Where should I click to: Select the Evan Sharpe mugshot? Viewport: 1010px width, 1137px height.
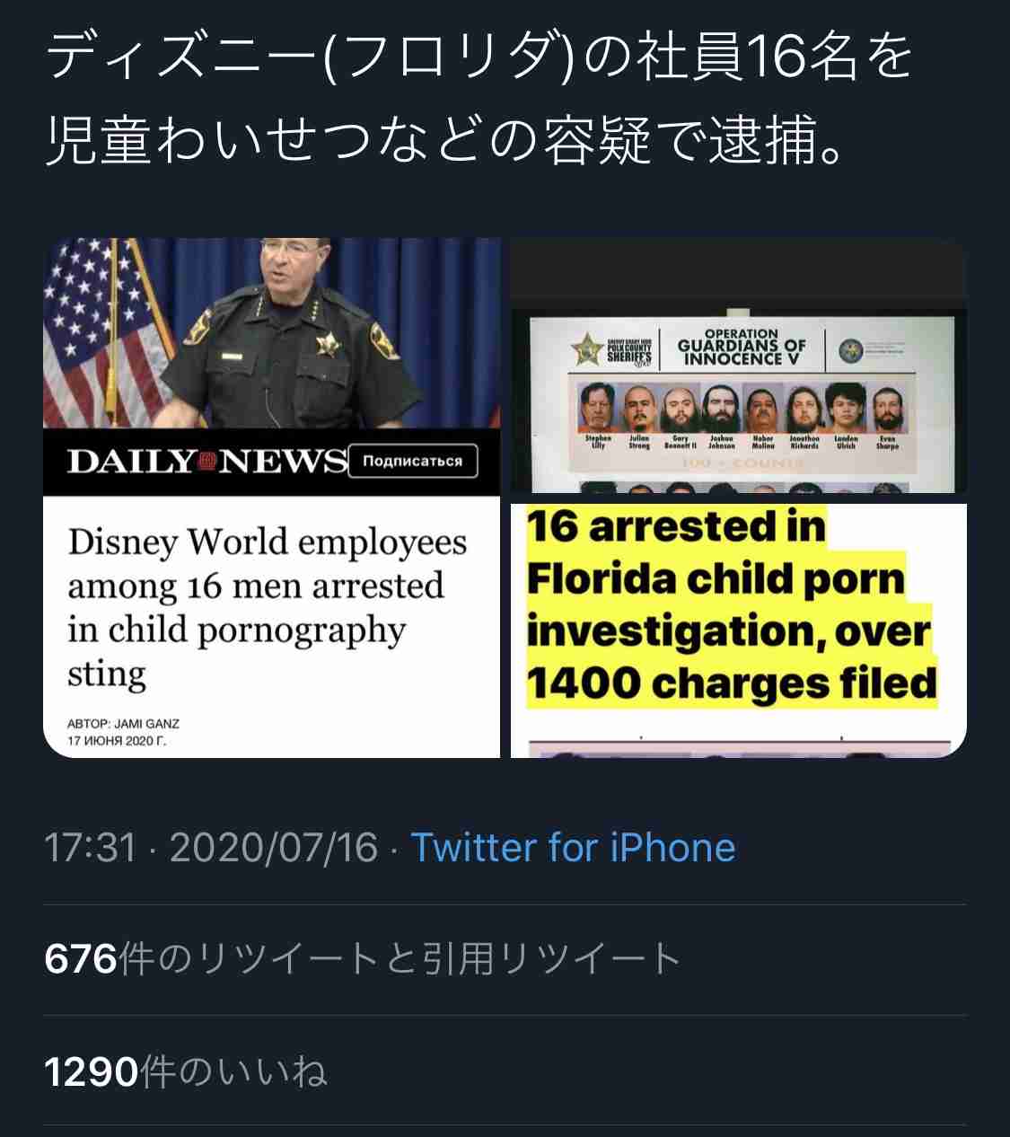tap(886, 410)
